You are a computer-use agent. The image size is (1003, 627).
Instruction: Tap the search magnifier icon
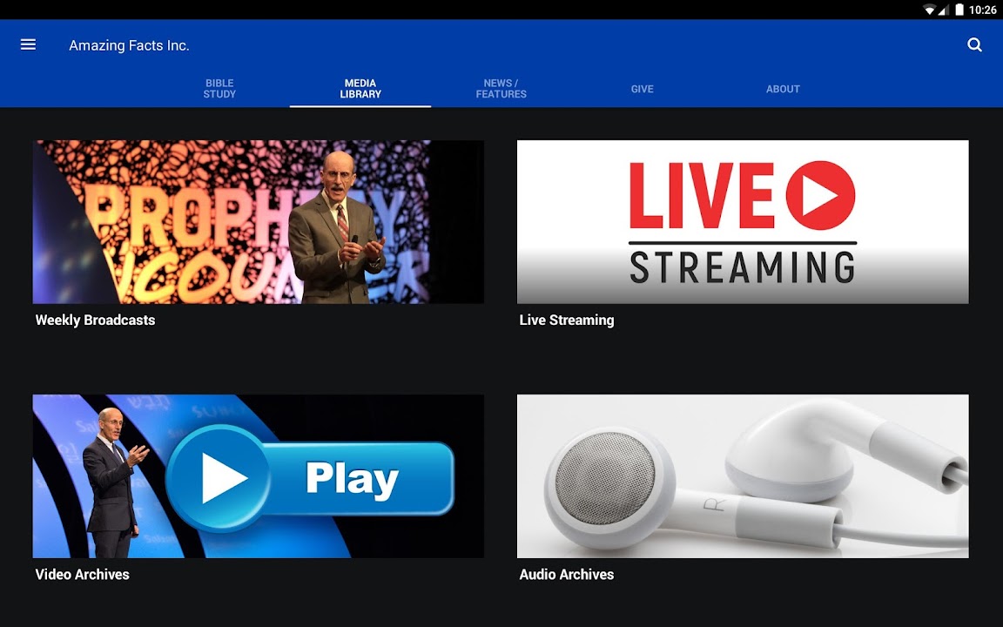(x=974, y=44)
